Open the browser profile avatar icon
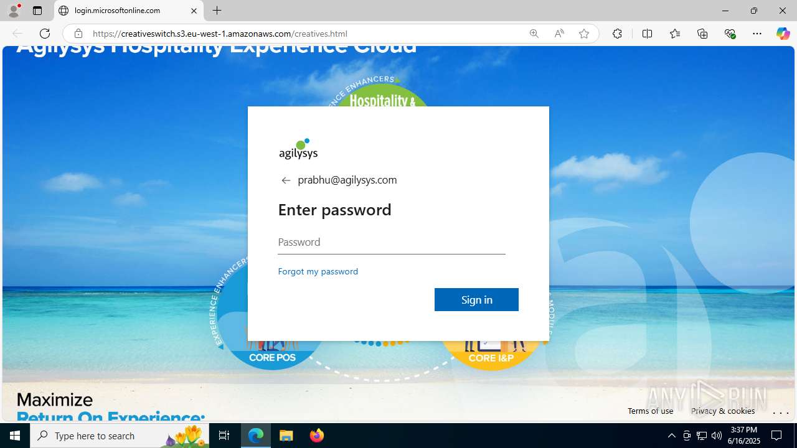The height and width of the screenshot is (448, 797). click(14, 11)
